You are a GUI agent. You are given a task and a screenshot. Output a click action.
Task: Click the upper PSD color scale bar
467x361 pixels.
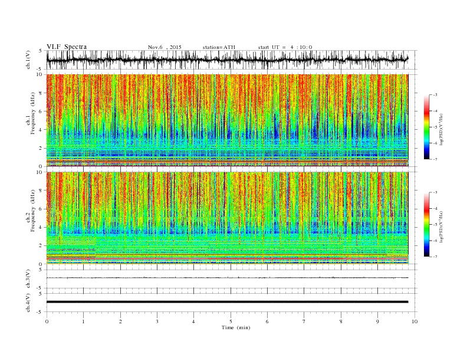(426, 127)
